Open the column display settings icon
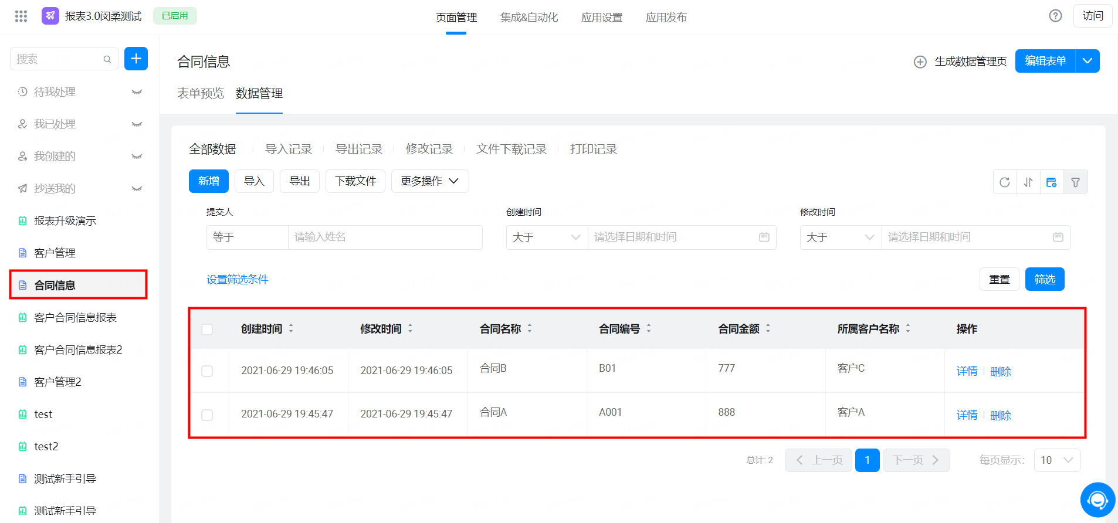The image size is (1118, 523). click(x=1052, y=182)
